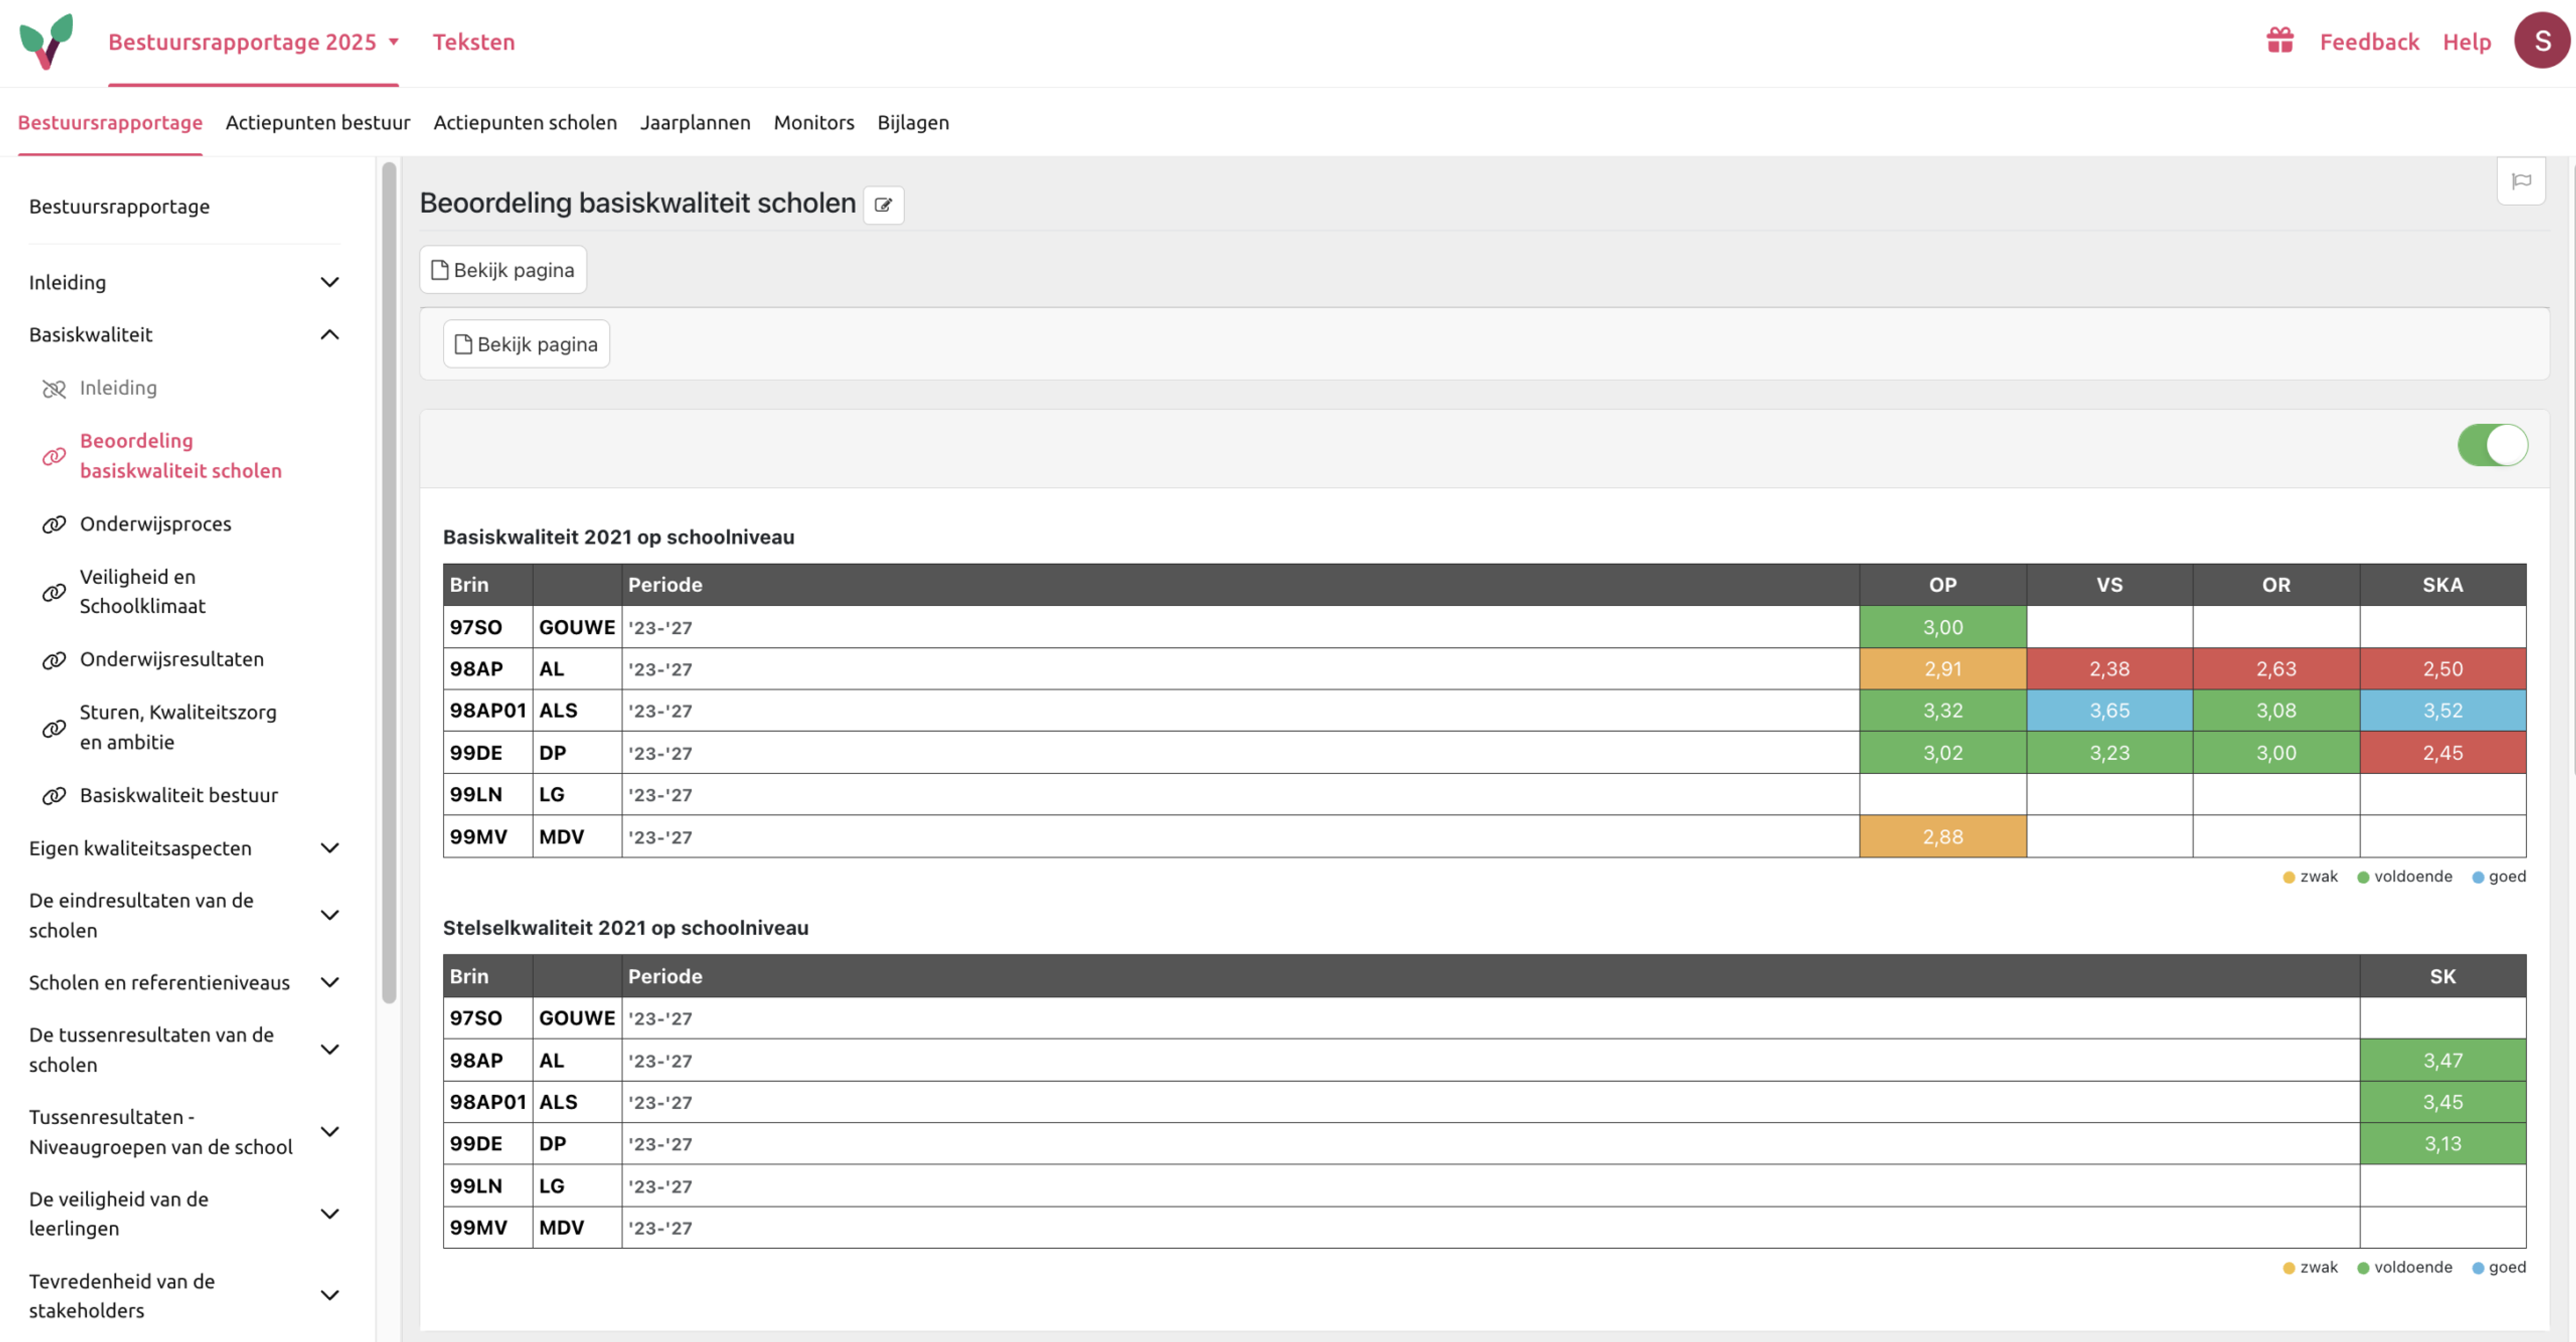The height and width of the screenshot is (1342, 2576).
Task: Click the 3,23 VS cell for DP
Action: [2109, 753]
